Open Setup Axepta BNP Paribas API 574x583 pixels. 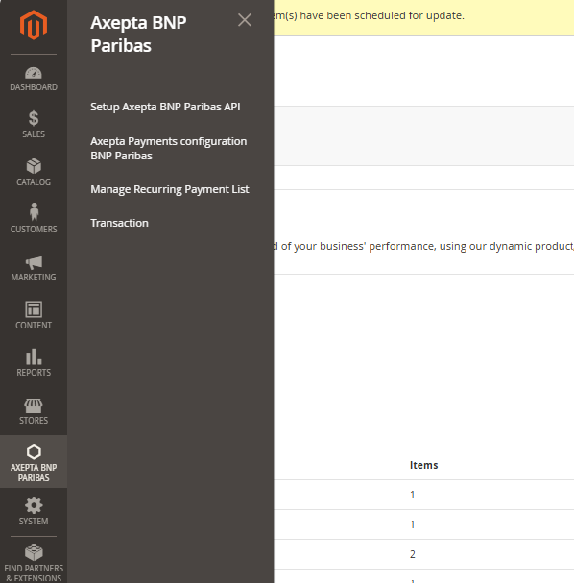(x=165, y=107)
